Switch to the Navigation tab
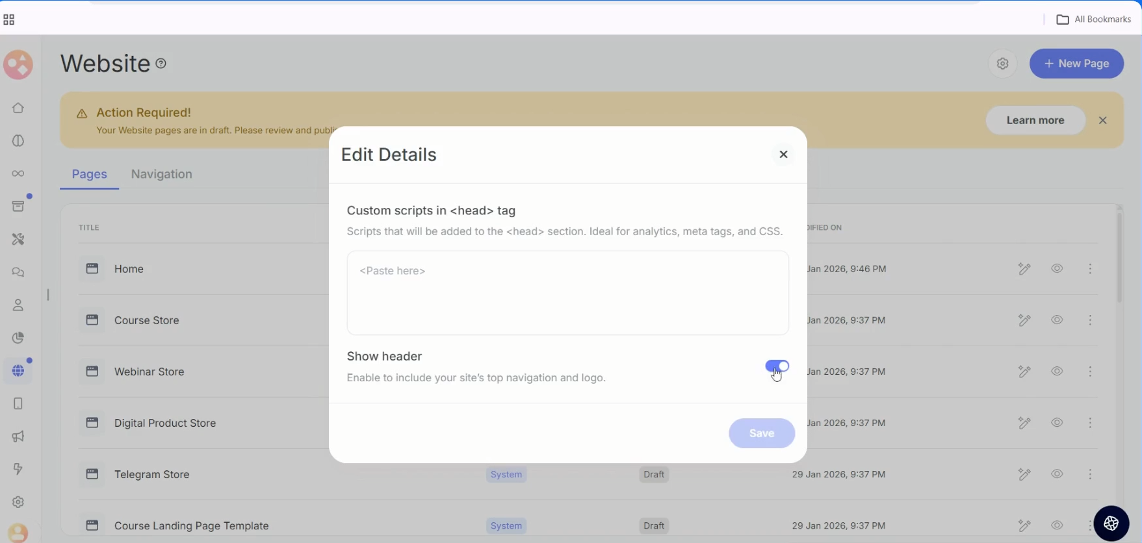This screenshot has width=1142, height=543. coord(161,174)
